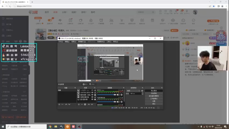Viewport: 229px width, 129px height.
Task: Open the Douyu messages bell icon
Action: click(181, 11)
